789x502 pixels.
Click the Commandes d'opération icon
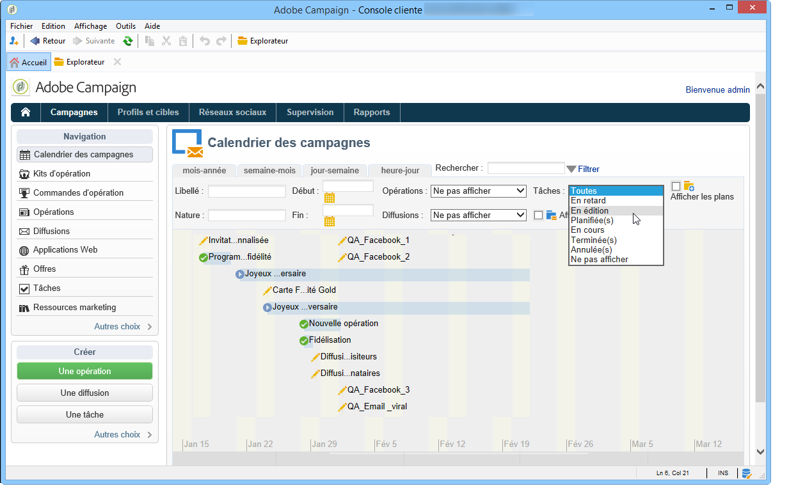click(x=24, y=193)
